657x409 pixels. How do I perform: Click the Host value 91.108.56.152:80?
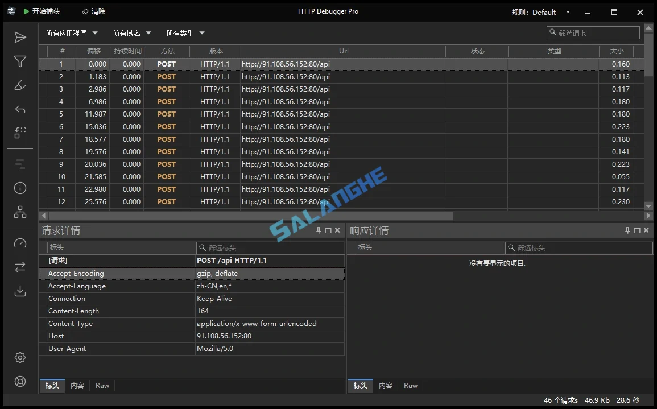224,336
